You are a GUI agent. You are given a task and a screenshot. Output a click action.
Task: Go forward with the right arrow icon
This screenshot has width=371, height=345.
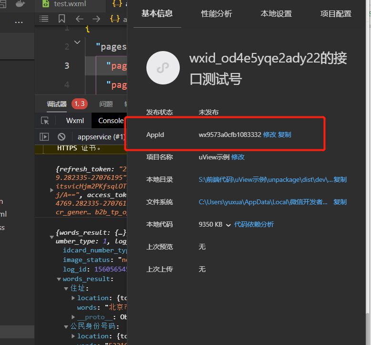pos(96,19)
